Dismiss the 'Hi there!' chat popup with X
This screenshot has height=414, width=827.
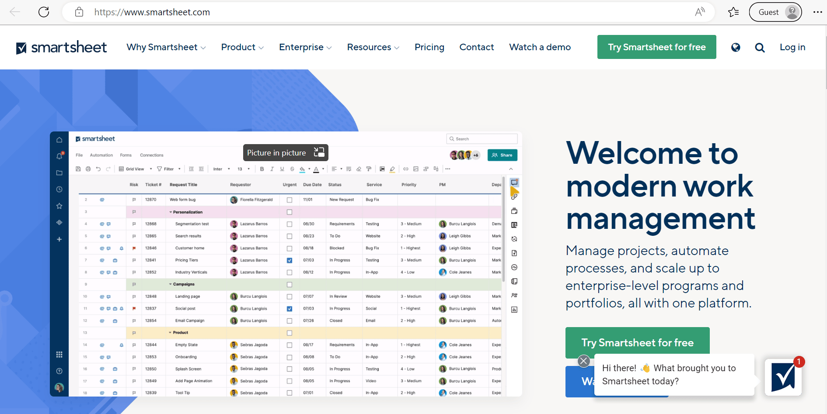(583, 361)
